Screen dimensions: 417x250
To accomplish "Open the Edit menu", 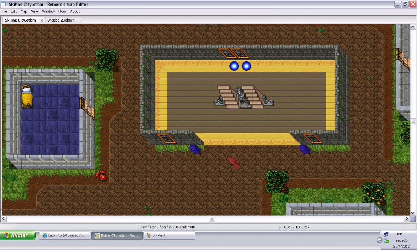I will coord(14,11).
